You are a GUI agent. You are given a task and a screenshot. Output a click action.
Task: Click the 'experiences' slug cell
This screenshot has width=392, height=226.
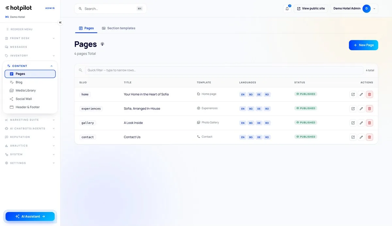click(91, 109)
